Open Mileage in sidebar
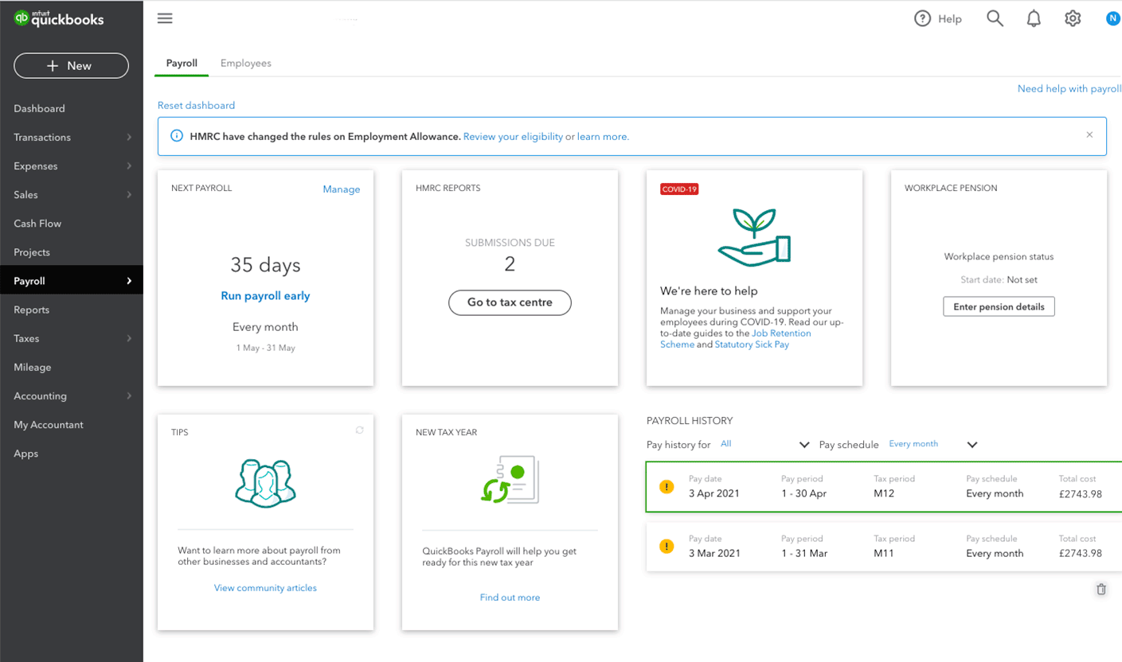Image resolution: width=1122 pixels, height=662 pixels. pyautogui.click(x=33, y=367)
